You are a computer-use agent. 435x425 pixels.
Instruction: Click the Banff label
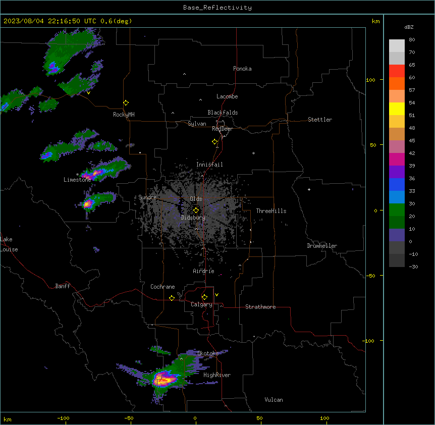[63, 286]
